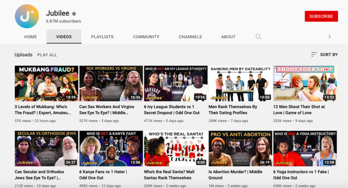The width and height of the screenshot is (348, 188).
Task: Open the Who's the Real Santa thumbnail
Action: pyautogui.click(x=176, y=148)
